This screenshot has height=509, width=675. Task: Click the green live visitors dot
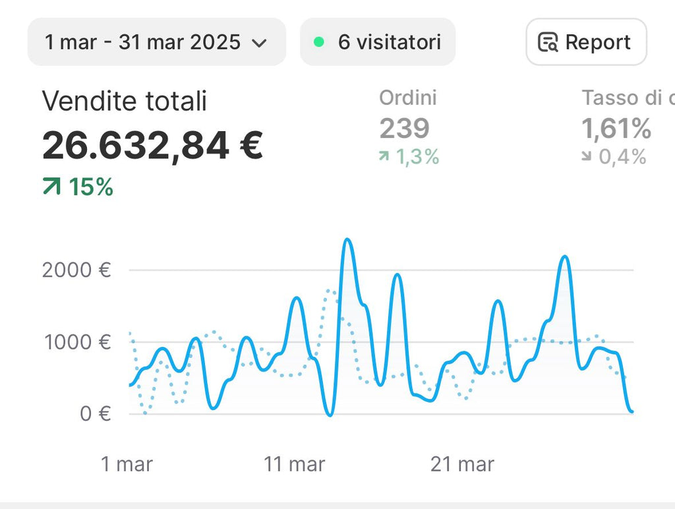tap(319, 42)
